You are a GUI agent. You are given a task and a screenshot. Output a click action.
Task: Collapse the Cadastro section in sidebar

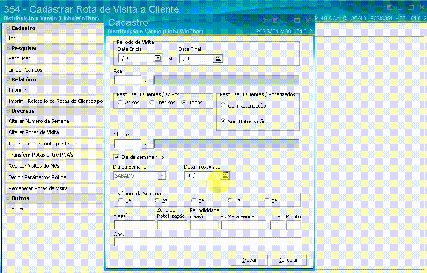pyautogui.click(x=8, y=28)
